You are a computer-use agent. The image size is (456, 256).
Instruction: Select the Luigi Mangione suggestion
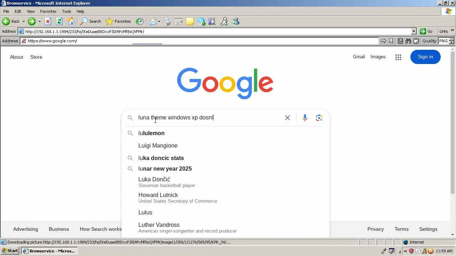pyautogui.click(x=226, y=145)
